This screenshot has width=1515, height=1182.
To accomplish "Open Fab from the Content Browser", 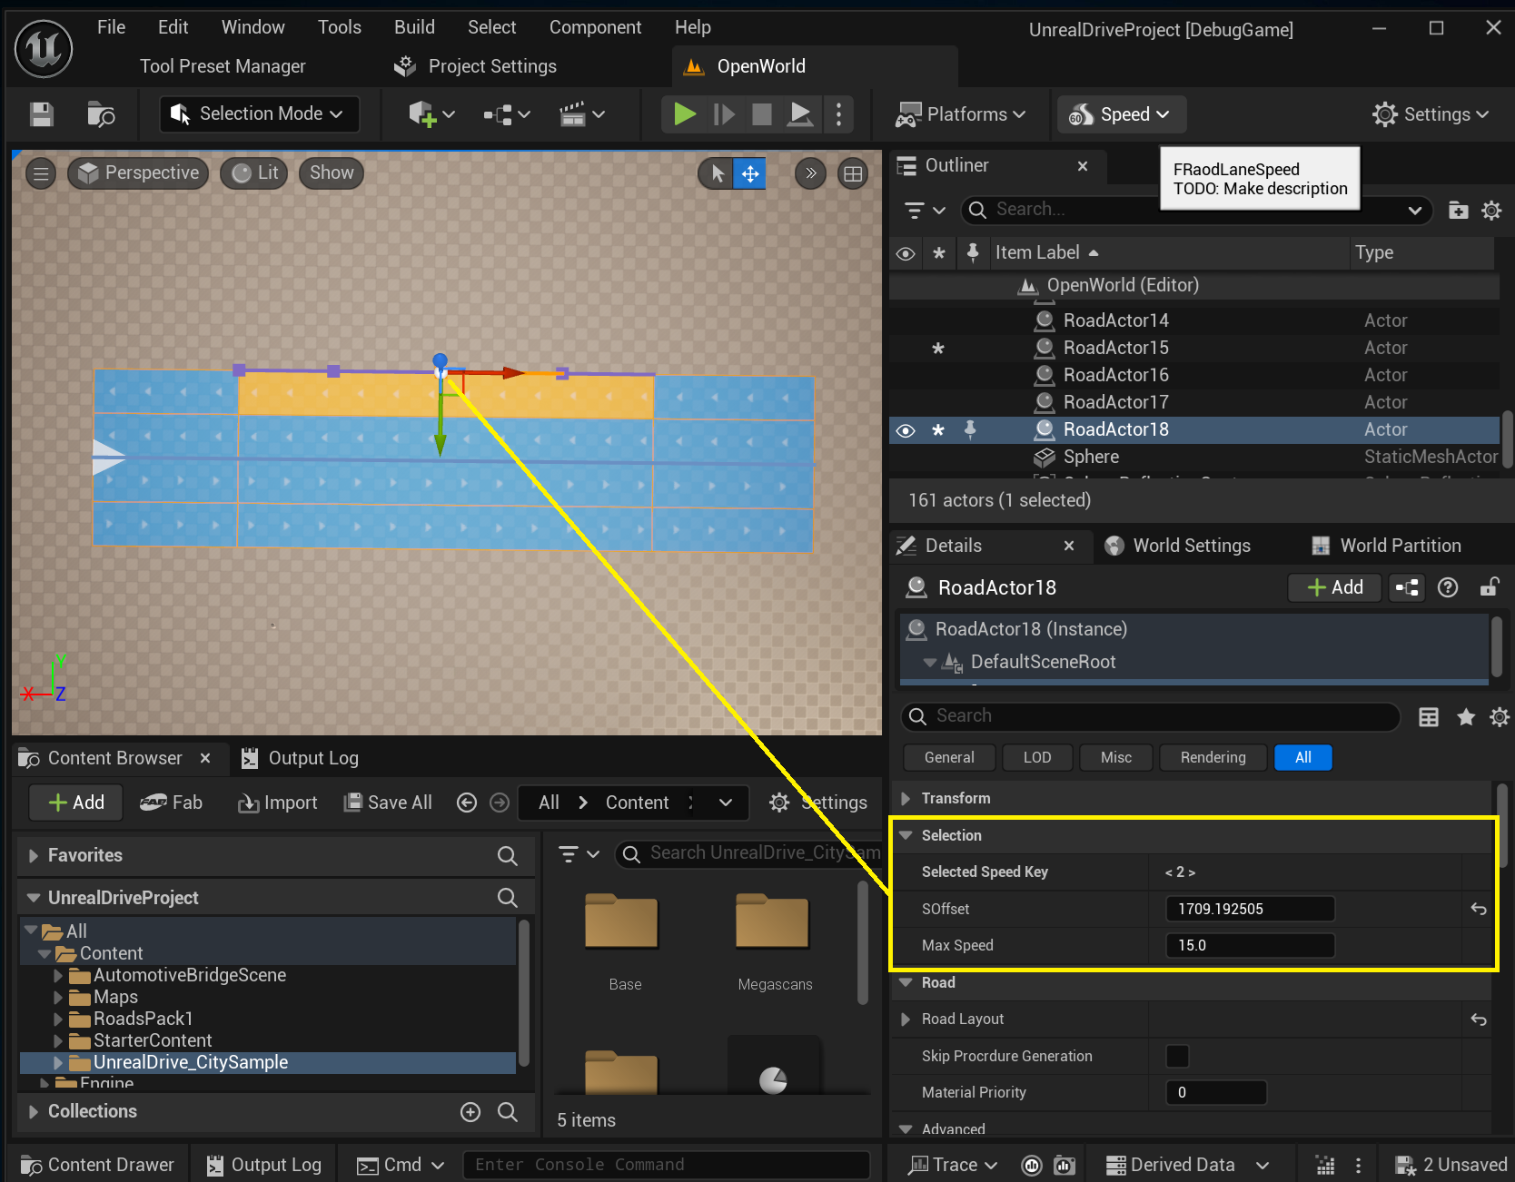I will 171,803.
